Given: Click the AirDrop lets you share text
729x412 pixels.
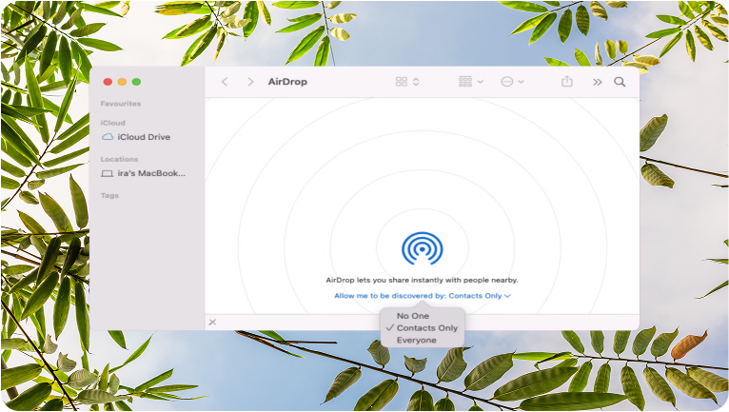Looking at the screenshot, I should click(x=423, y=280).
